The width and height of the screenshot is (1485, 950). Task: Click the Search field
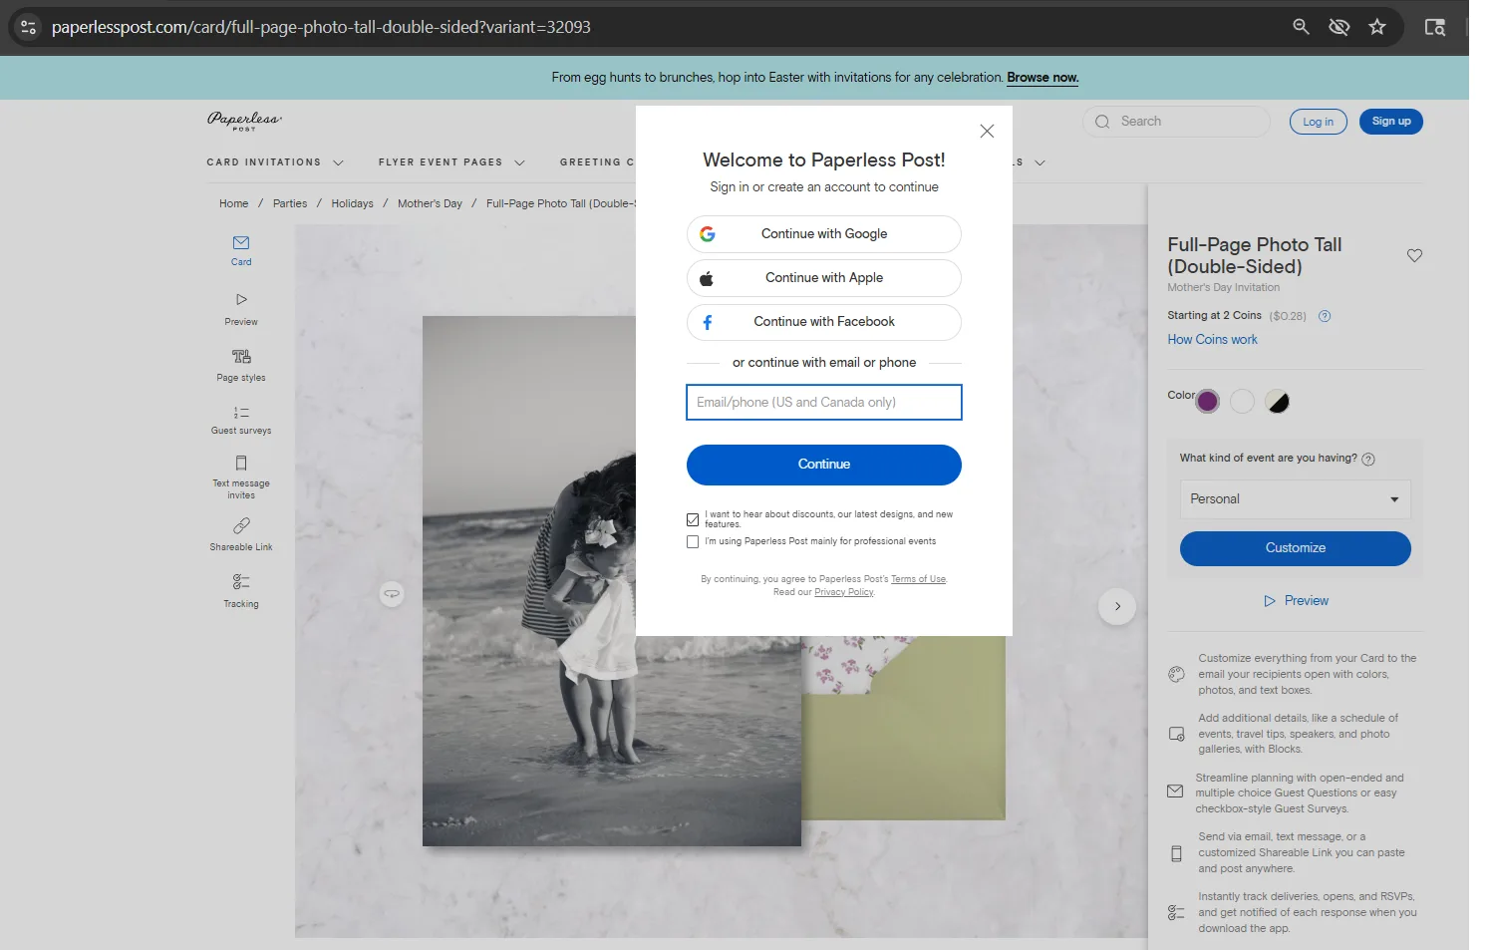click(x=1176, y=122)
